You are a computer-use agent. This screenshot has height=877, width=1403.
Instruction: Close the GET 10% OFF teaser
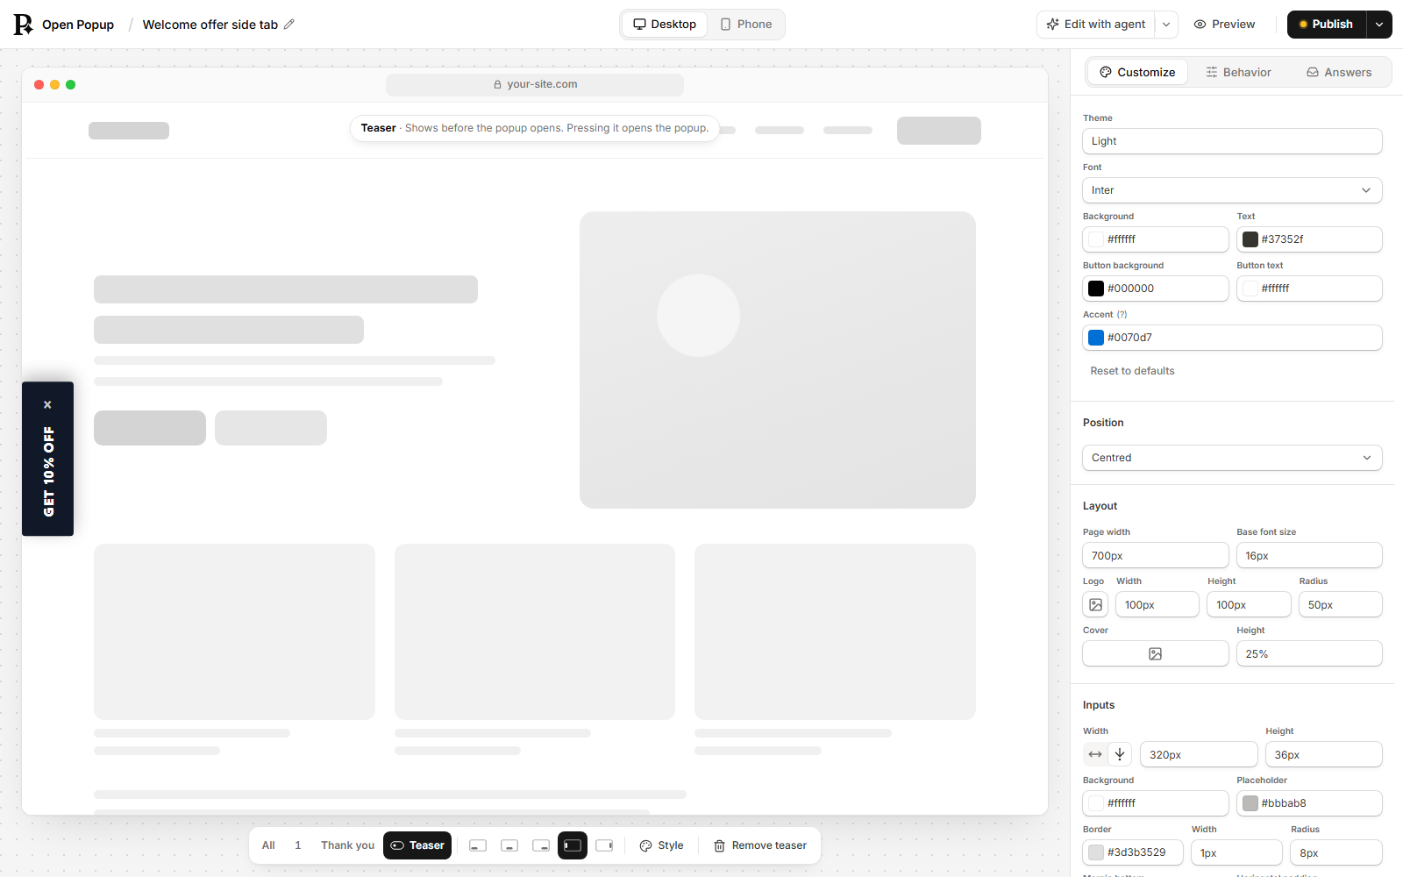(x=47, y=404)
